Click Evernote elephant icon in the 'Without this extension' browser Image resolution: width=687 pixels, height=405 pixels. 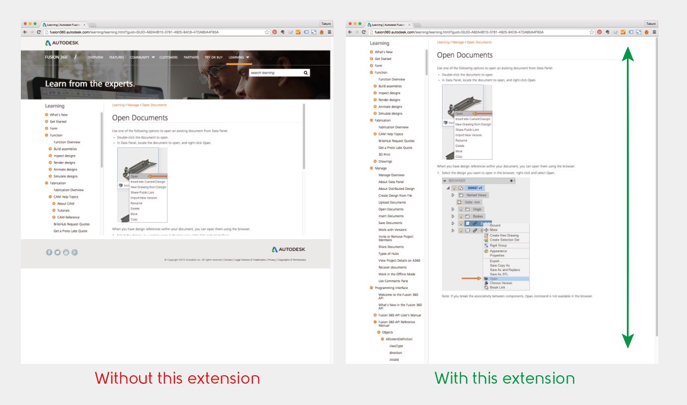283,32
